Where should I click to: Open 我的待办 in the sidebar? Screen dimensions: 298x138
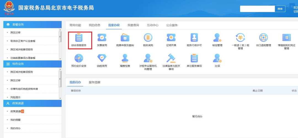pyautogui.click(x=15, y=128)
